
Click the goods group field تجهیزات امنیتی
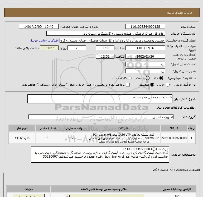click(x=101, y=117)
